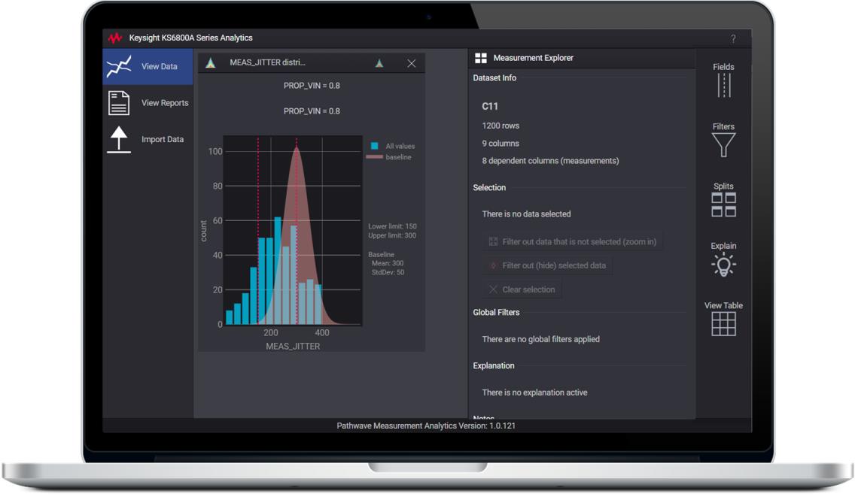
Task: Open the Filters funnel icon
Action: 723,144
